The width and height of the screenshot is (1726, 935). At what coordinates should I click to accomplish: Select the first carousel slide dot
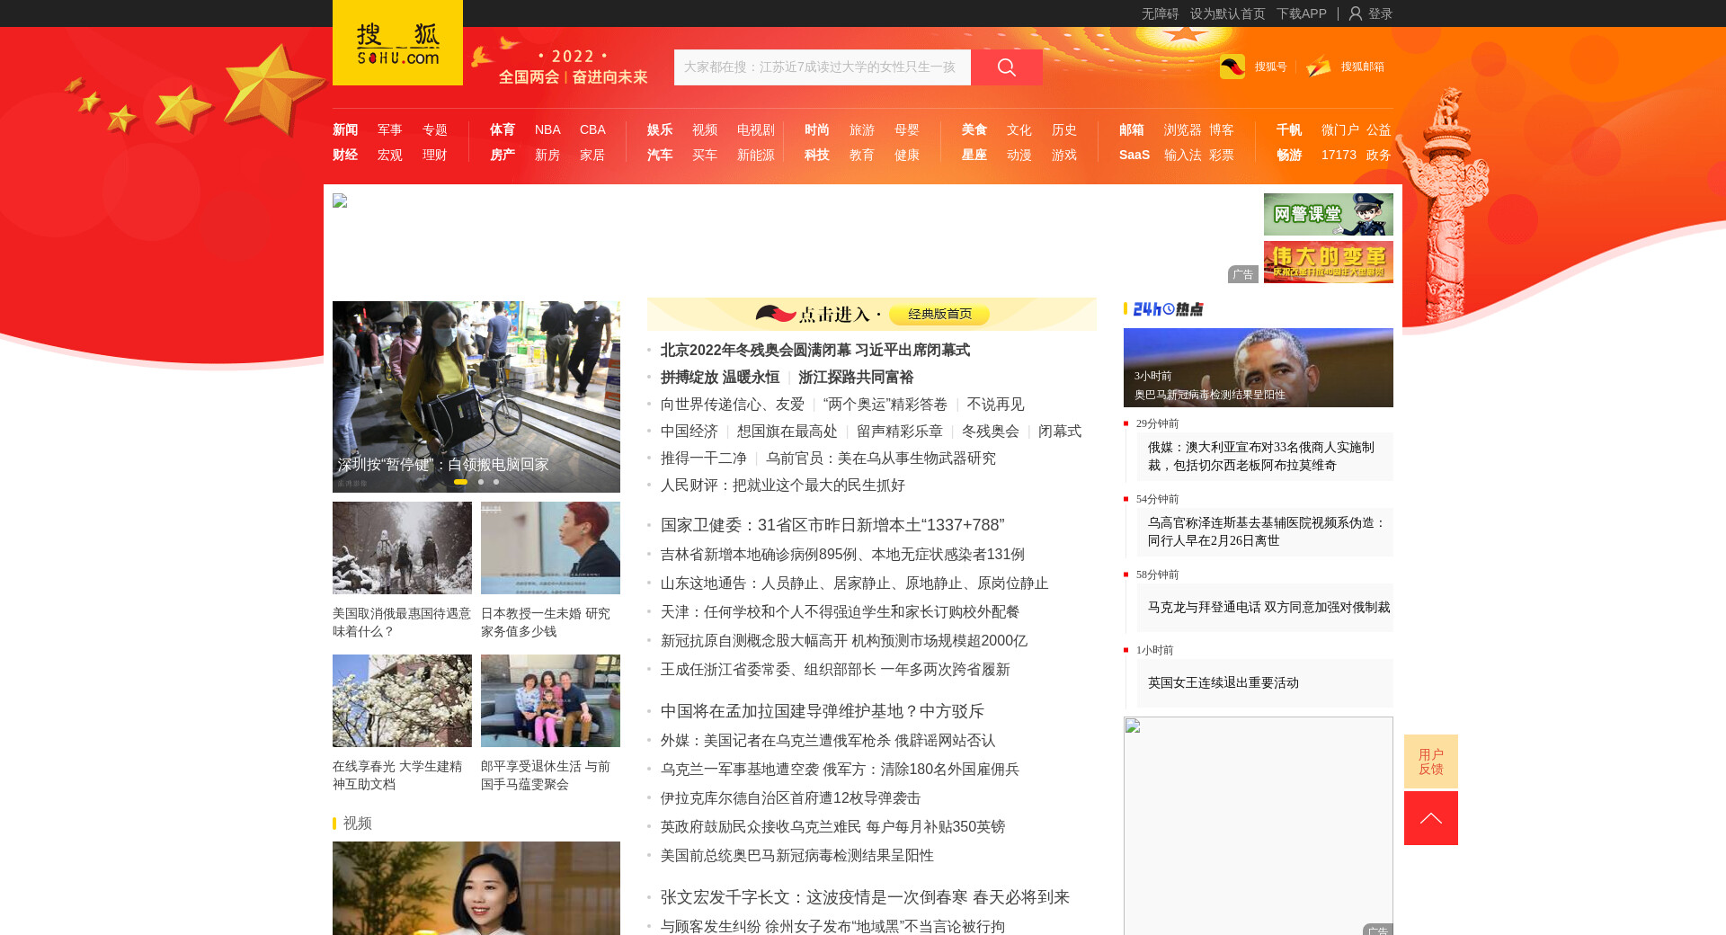click(460, 482)
